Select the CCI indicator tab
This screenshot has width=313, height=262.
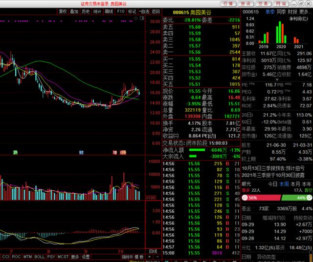click(x=6, y=257)
